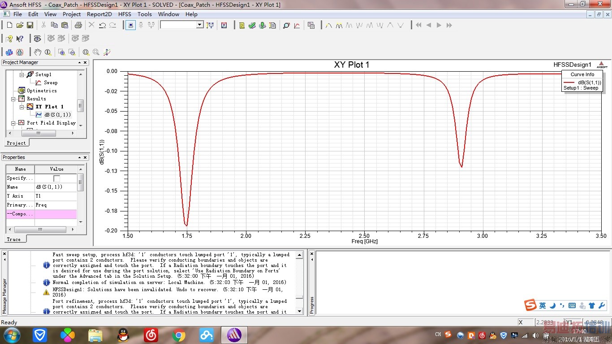612x344 pixels.
Task: Click the Print icon in toolbar
Action: pos(78,26)
